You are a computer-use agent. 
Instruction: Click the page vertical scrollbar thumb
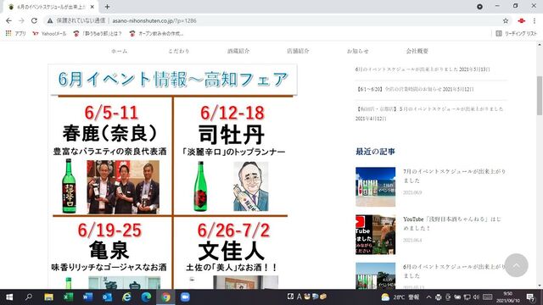pyautogui.click(x=540, y=96)
